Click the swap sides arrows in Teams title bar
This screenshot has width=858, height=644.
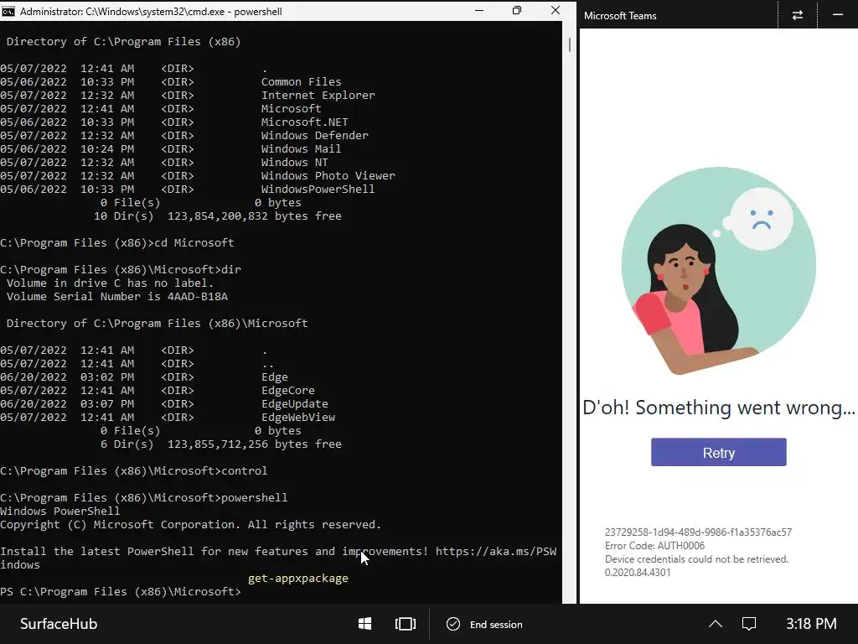pos(798,15)
